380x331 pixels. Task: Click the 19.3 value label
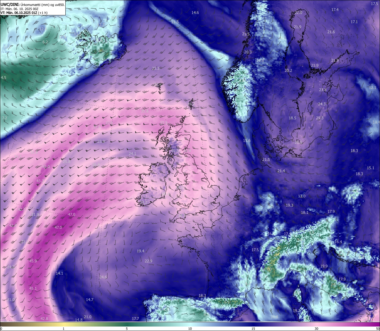pos(289,205)
